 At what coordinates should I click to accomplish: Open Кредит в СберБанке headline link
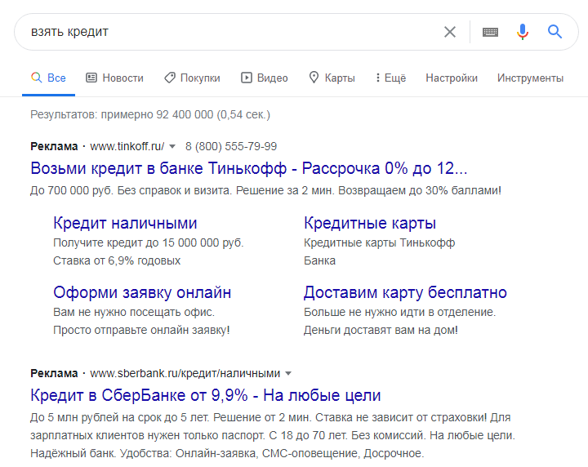pyautogui.click(x=206, y=395)
